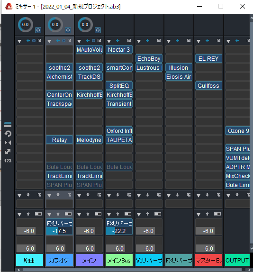
Task: Toggle send pre/post switch on マスターBus track
Action: [217, 214]
